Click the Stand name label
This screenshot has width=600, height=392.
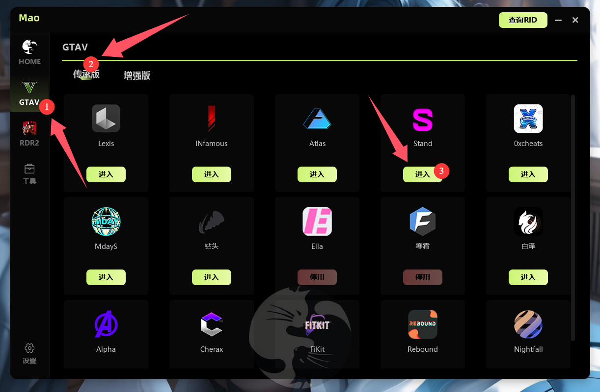(x=423, y=144)
